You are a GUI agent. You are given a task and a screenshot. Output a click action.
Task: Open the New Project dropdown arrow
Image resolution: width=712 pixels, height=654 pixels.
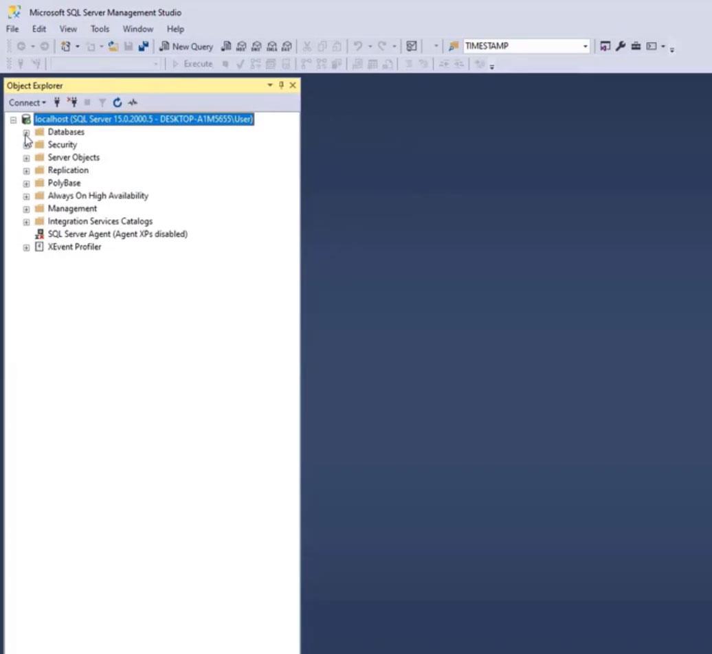[77, 46]
